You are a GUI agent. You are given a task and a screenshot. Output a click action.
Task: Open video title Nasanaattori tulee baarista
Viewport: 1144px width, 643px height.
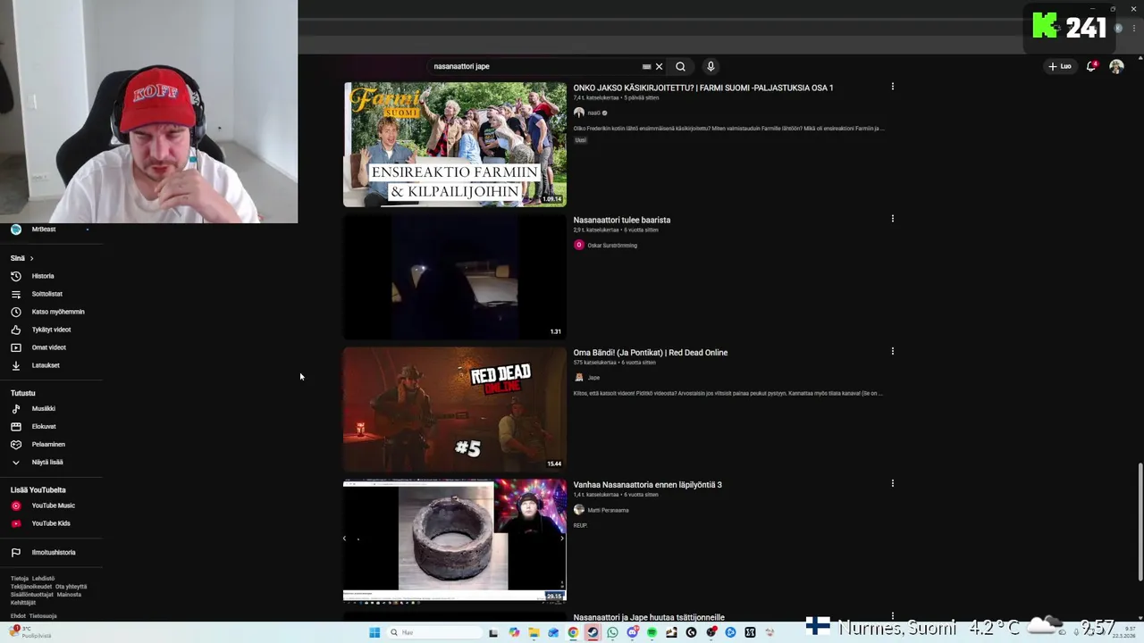pos(621,220)
